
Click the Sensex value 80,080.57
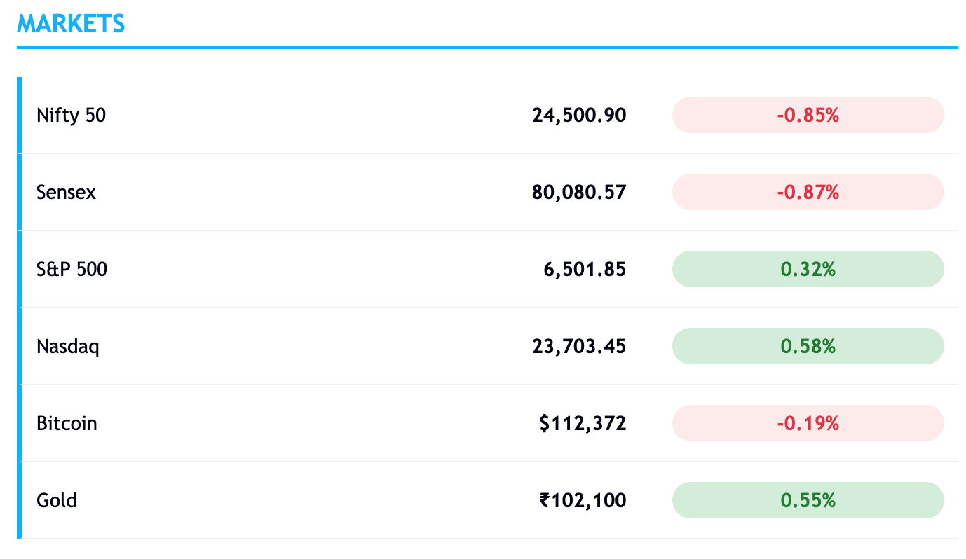(x=579, y=192)
